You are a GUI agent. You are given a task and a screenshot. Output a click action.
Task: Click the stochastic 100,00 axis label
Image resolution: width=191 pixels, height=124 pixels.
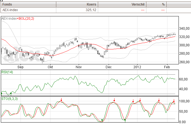pyautogui.click(x=184, y=101)
